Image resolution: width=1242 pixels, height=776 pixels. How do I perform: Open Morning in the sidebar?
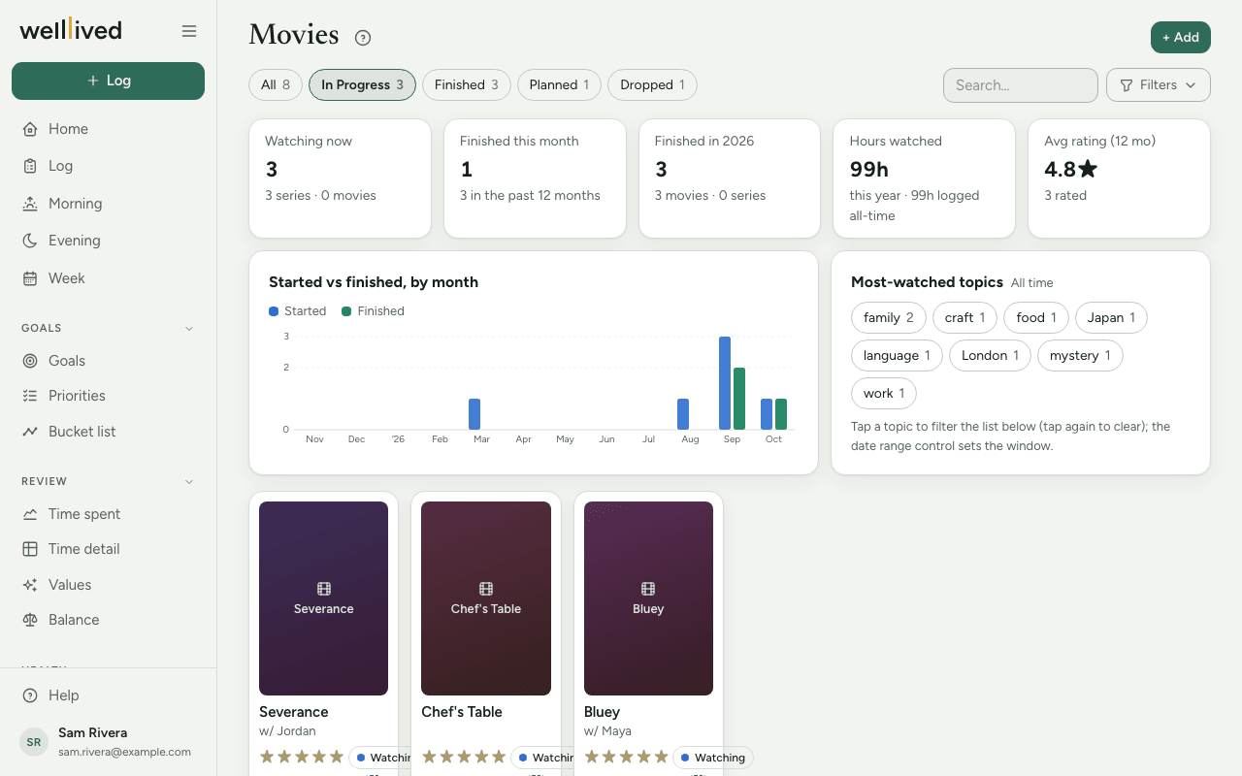pos(108,204)
